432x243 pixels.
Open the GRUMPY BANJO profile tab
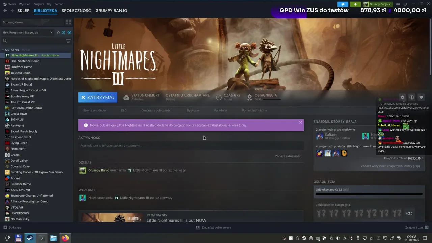111,11
